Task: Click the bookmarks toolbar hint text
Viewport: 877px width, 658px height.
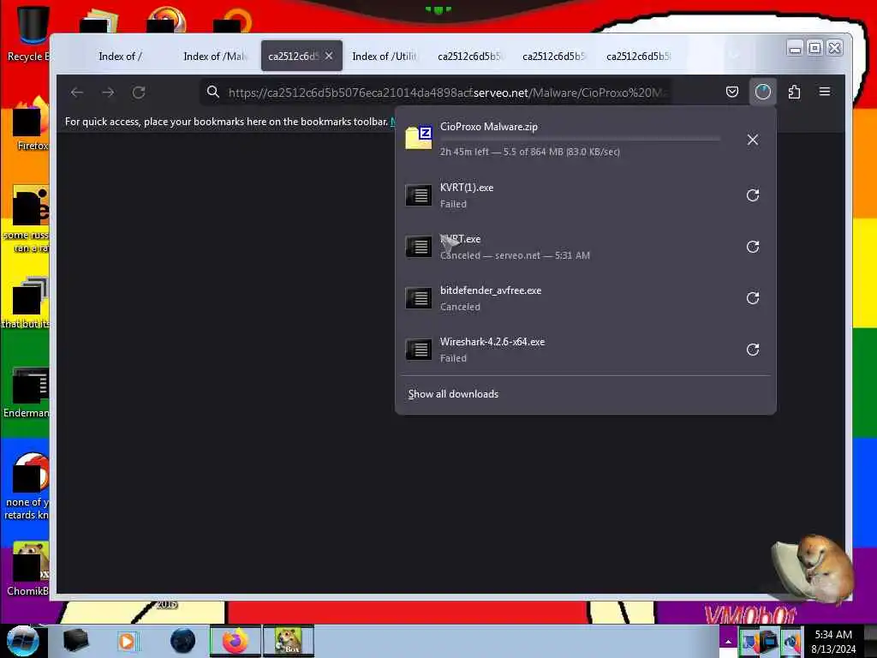Action: (x=226, y=122)
